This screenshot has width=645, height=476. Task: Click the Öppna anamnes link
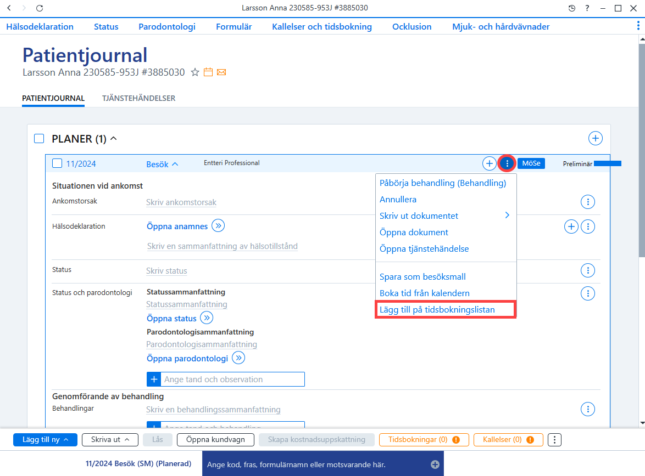point(177,226)
